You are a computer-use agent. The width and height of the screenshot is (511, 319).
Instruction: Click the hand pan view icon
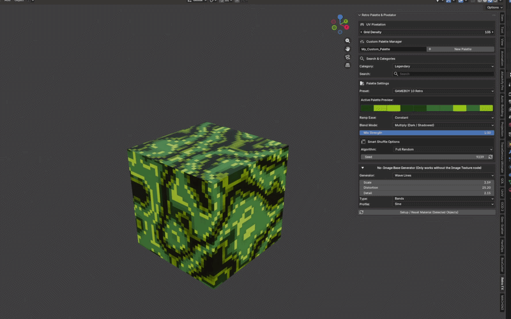[x=347, y=49]
